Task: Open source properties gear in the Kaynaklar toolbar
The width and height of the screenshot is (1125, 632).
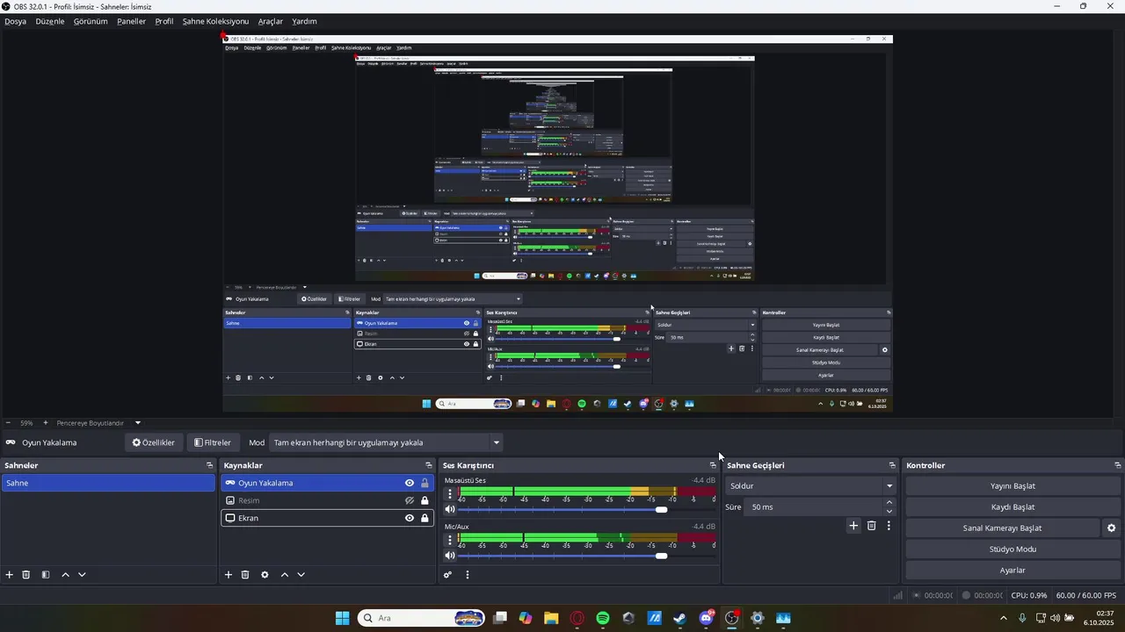Action: 265,575
